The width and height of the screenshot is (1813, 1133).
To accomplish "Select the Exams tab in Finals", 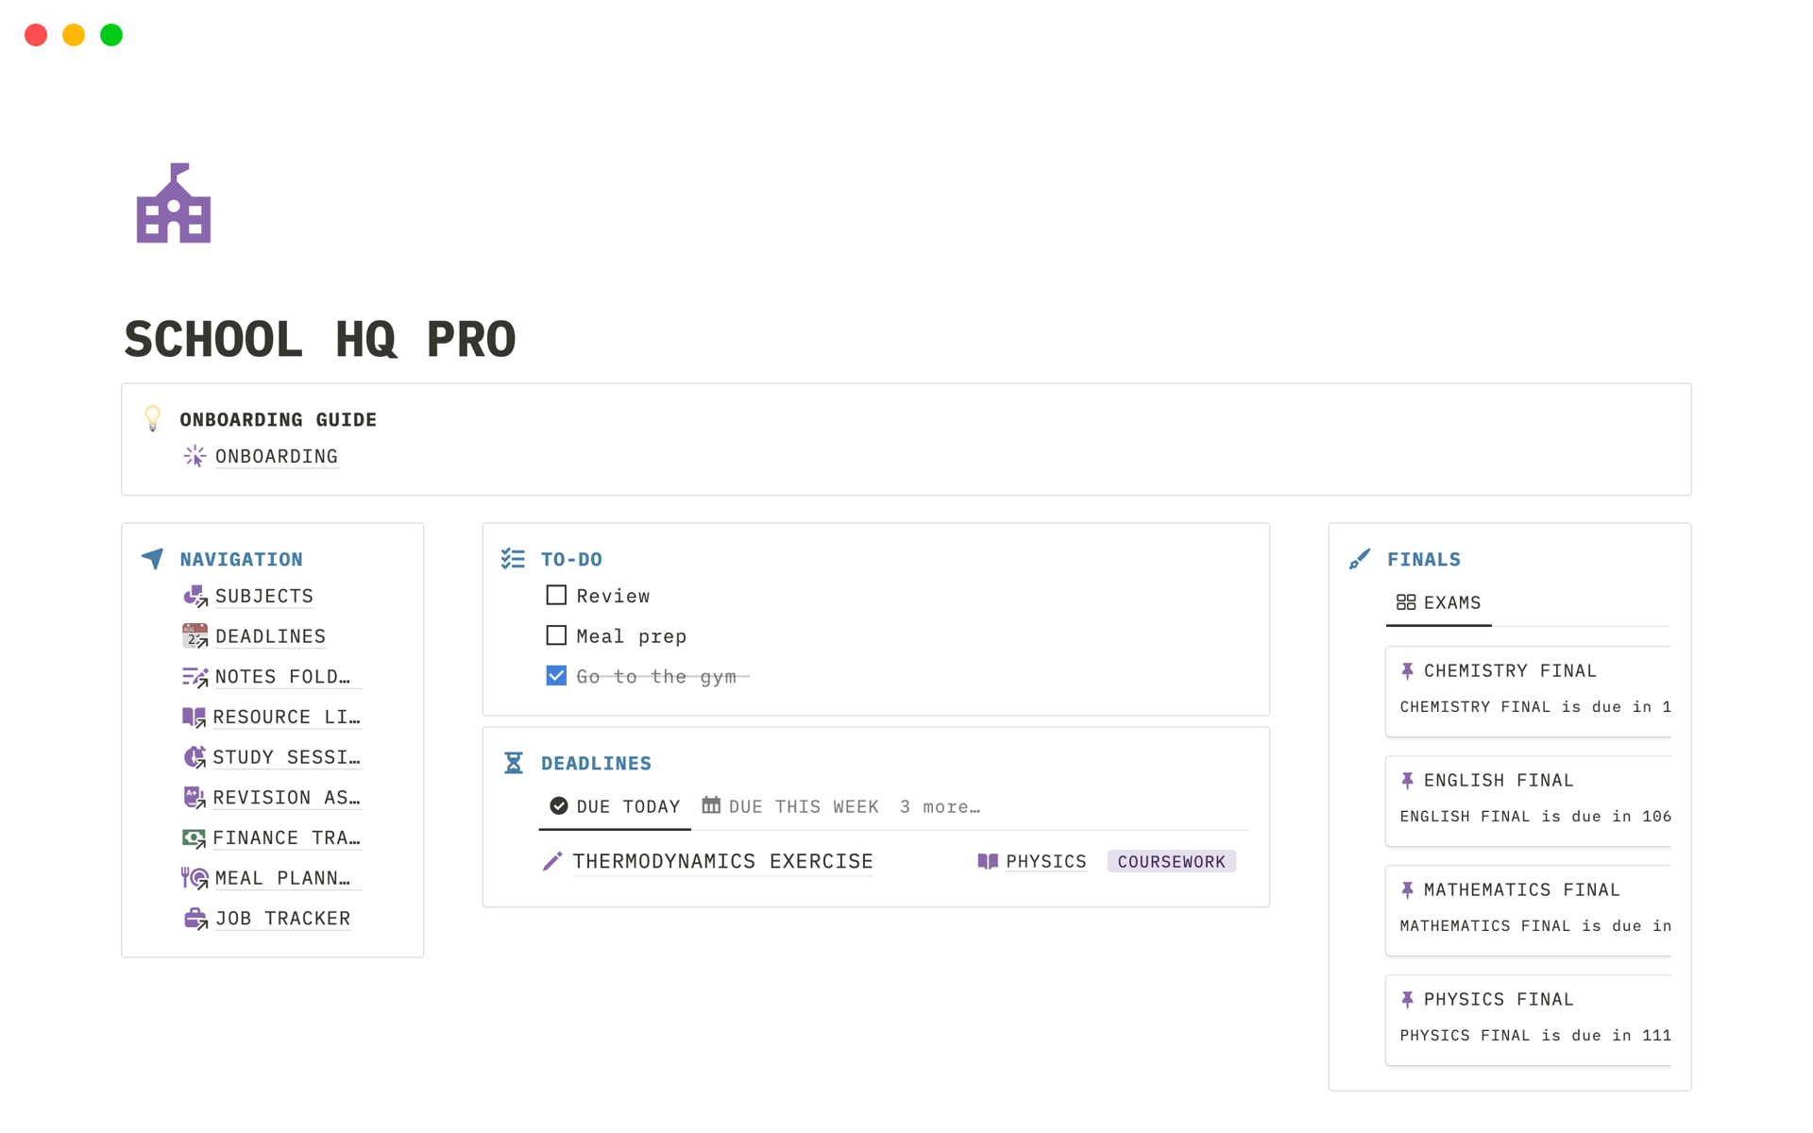I will pos(1438,602).
